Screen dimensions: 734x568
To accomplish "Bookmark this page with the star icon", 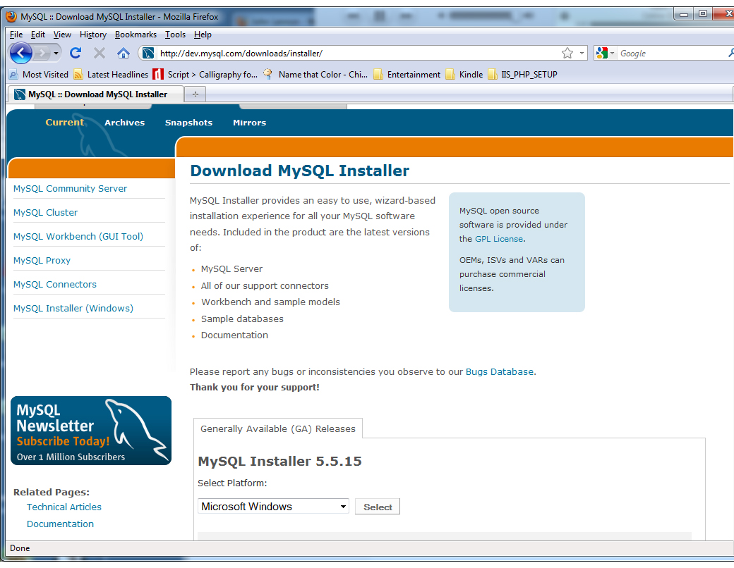I will coord(567,54).
